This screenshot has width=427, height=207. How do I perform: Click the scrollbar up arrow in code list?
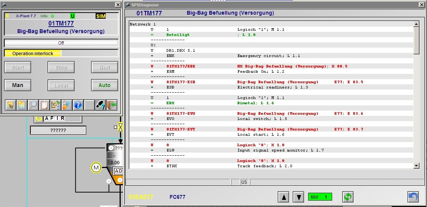pos(416,24)
